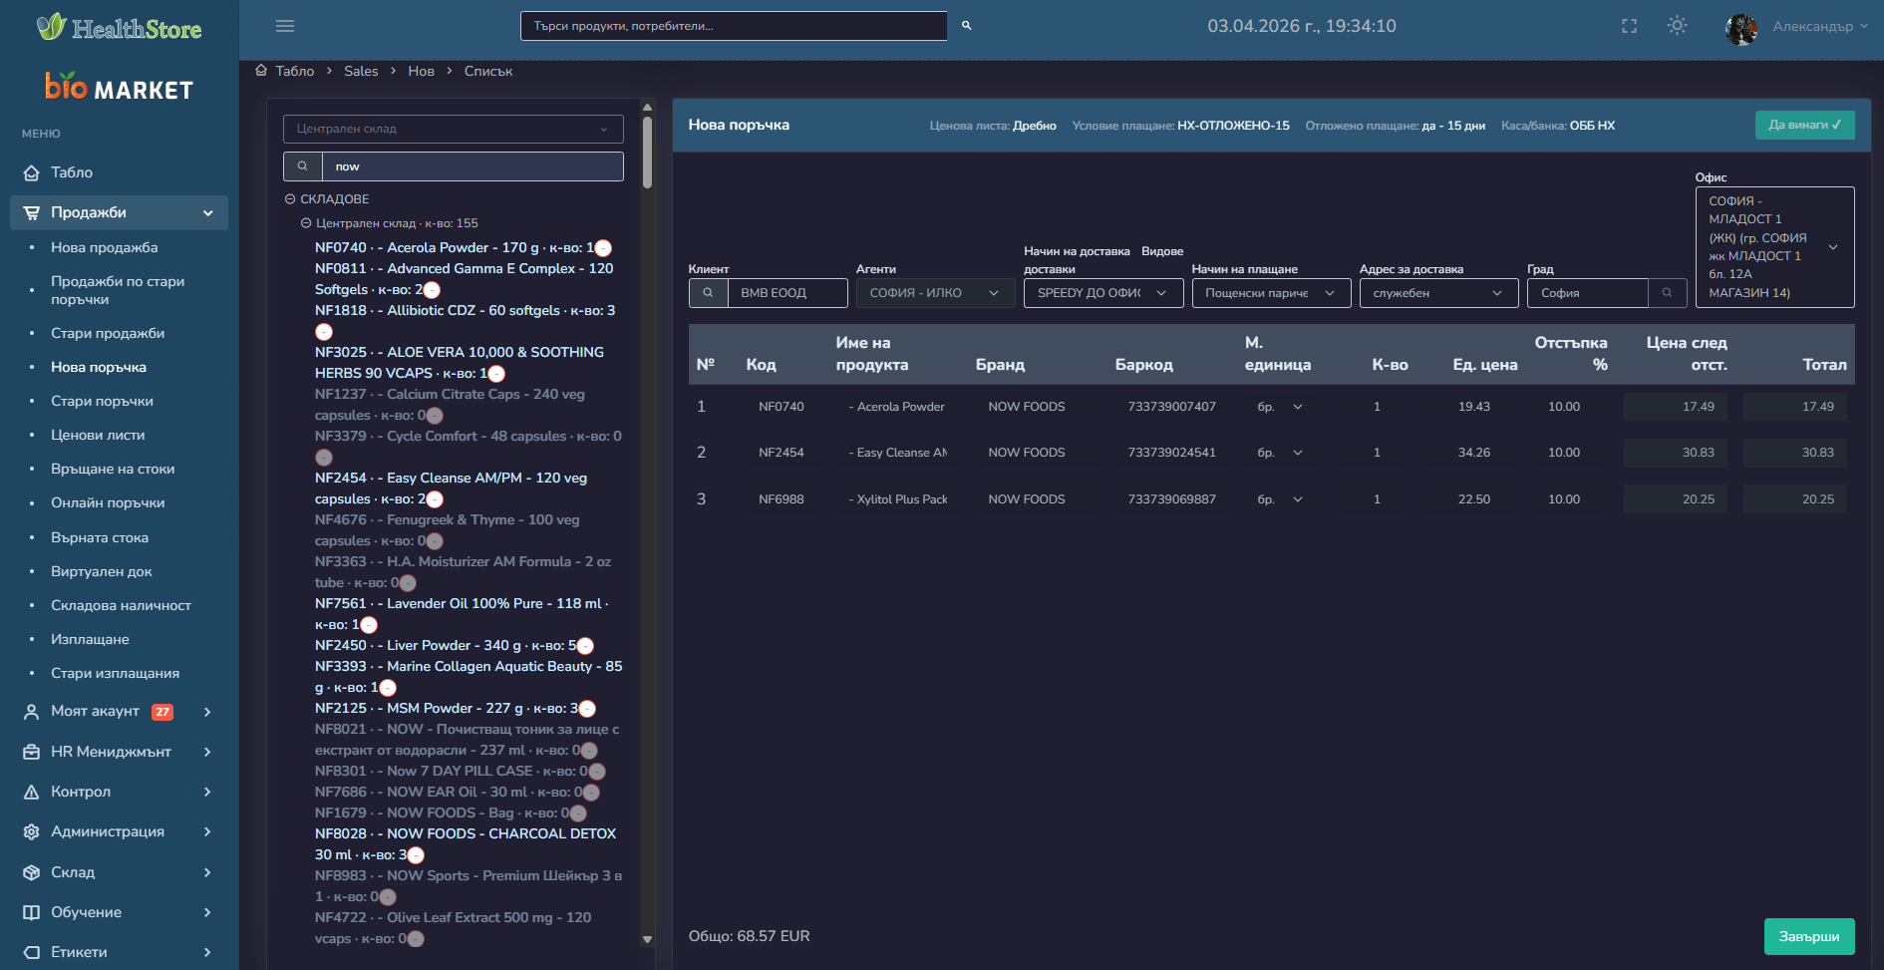Click the Sales breadcrumb link
The height and width of the screenshot is (970, 1884).
coord(361,71)
